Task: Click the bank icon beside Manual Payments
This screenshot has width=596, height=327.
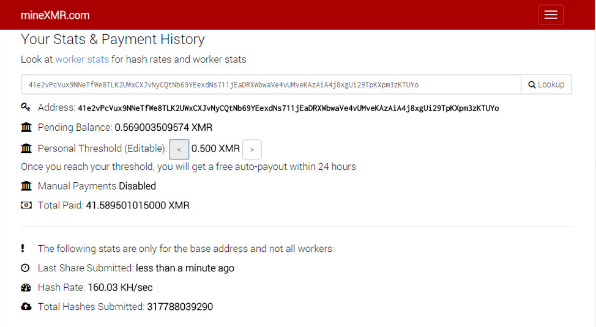Action: tap(26, 186)
